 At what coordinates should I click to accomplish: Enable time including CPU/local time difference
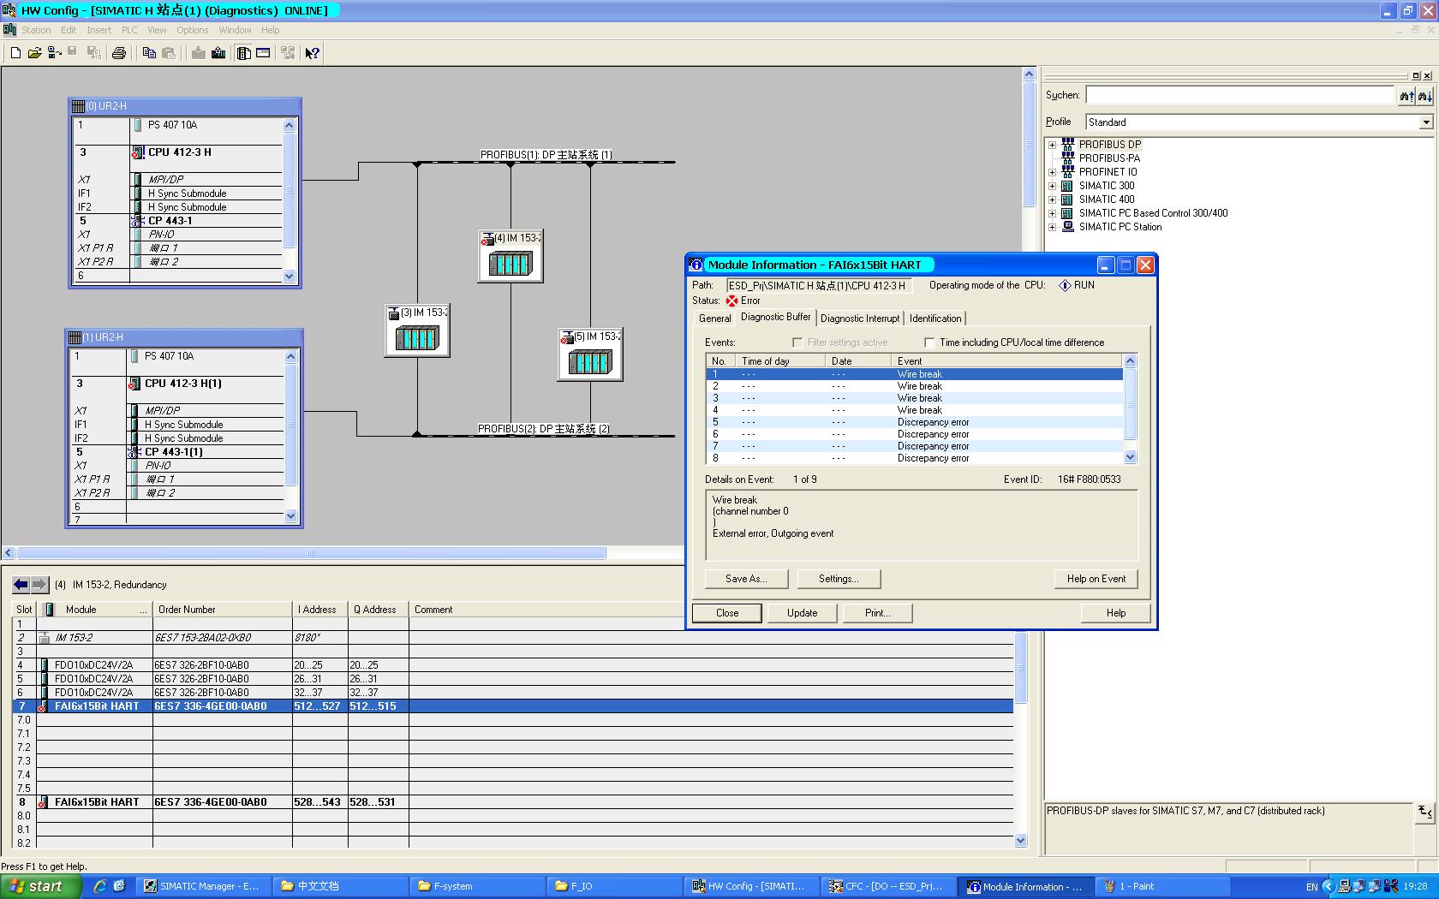929,342
